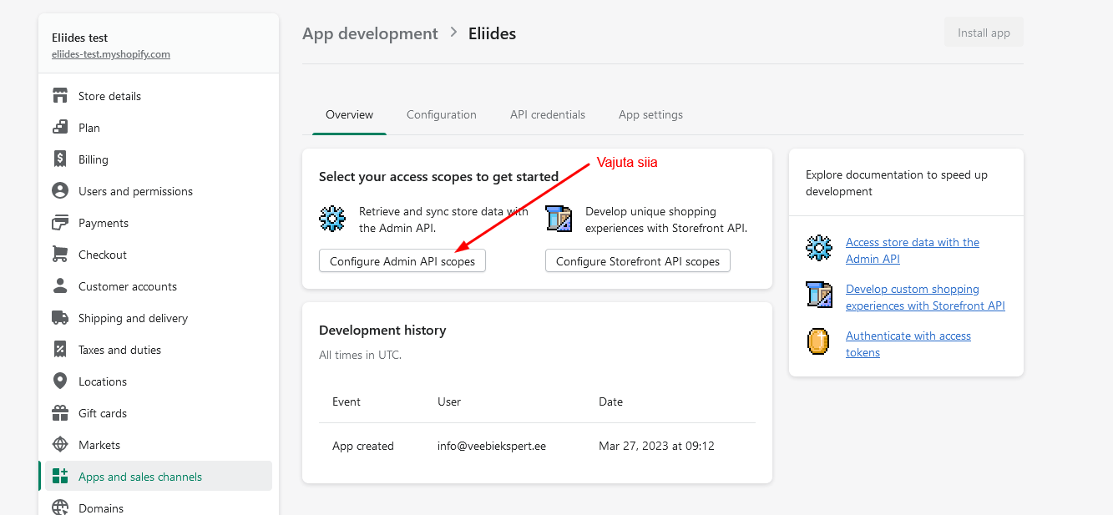Click the Checkout cart icon
Screen dimensions: 1113x515
(60, 255)
